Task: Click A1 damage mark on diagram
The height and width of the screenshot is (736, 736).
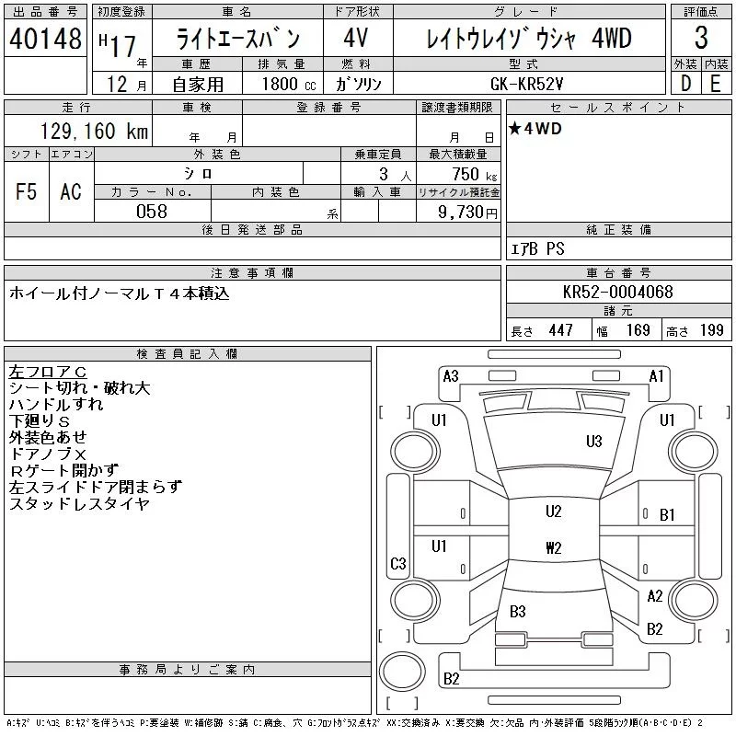Action: tap(656, 376)
